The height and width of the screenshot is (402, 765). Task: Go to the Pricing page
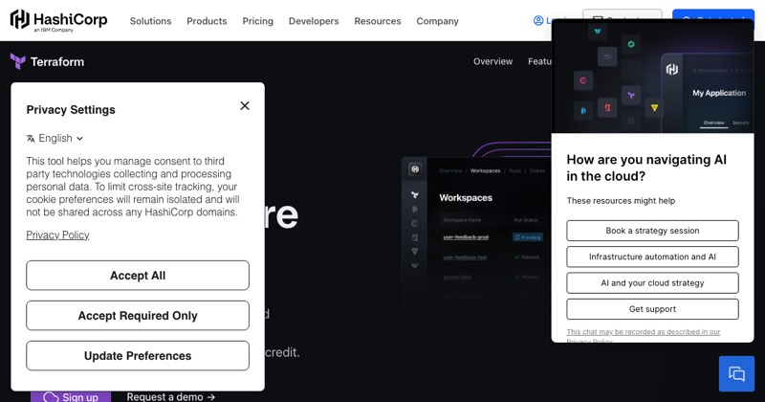click(257, 21)
